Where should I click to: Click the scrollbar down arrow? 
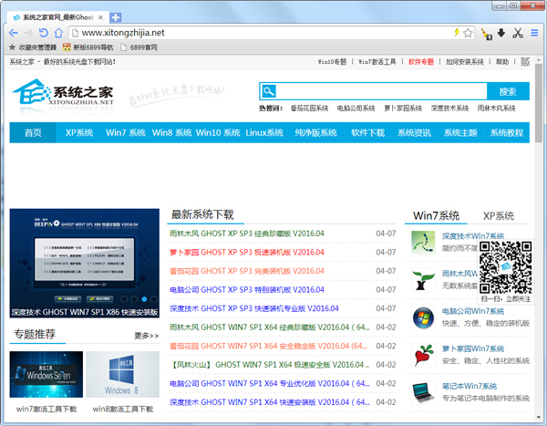pos(539,417)
